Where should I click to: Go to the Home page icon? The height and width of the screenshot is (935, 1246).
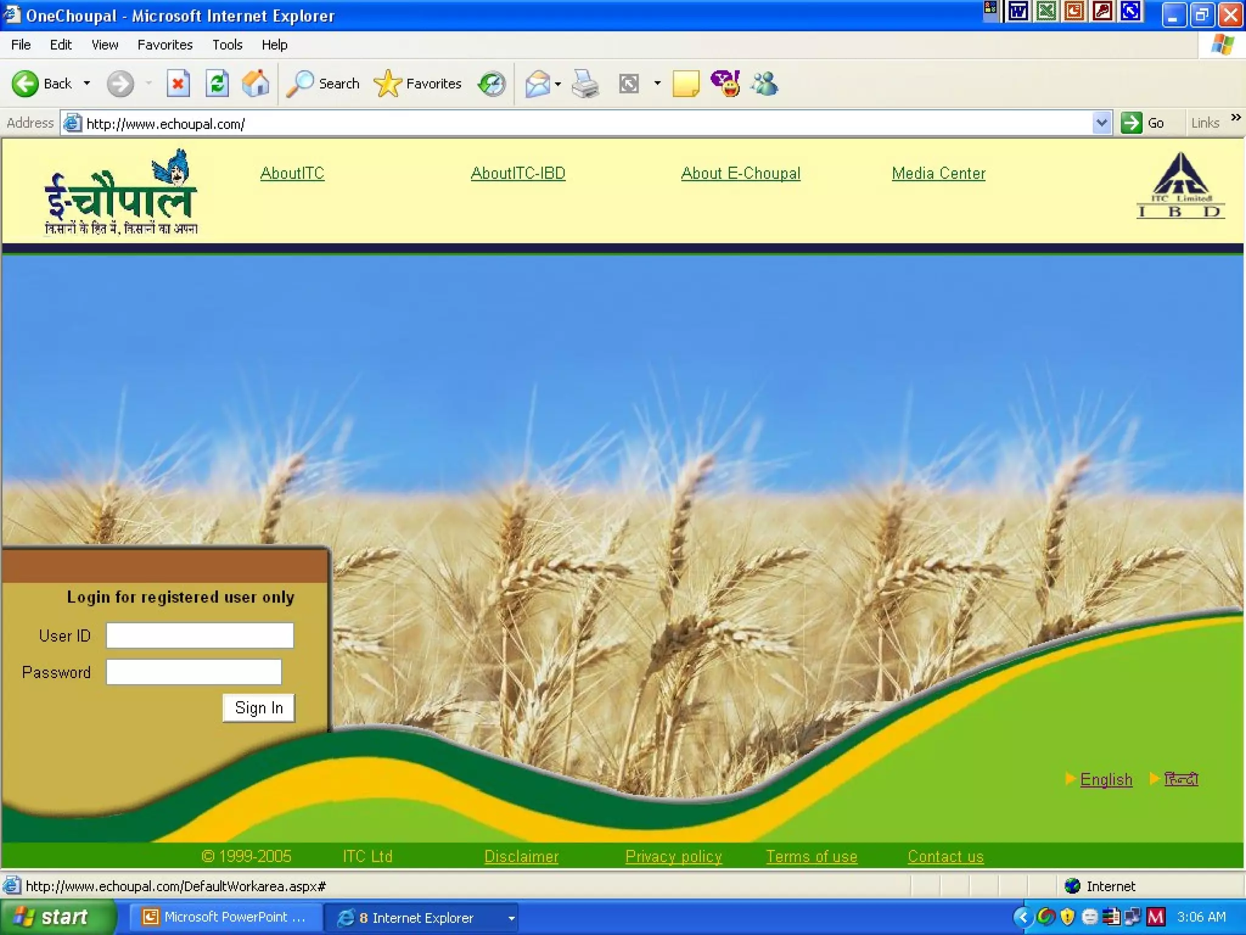click(x=256, y=83)
